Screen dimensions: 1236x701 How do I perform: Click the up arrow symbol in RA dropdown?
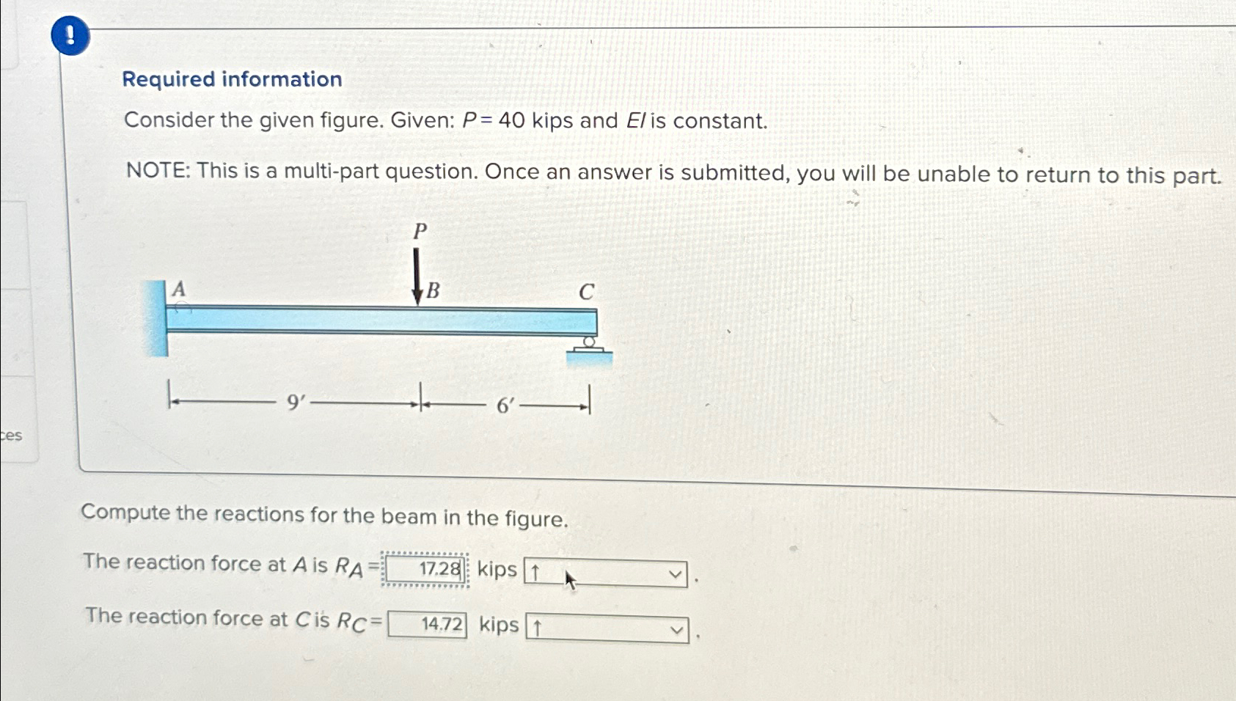point(537,573)
